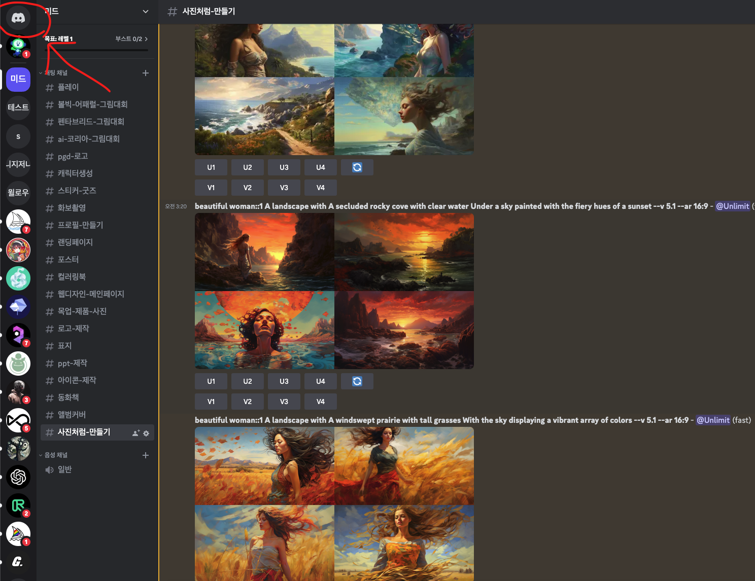This screenshot has width=755, height=581.
Task: Open 웹디자인-메인페이지 channel
Action: [x=97, y=294]
